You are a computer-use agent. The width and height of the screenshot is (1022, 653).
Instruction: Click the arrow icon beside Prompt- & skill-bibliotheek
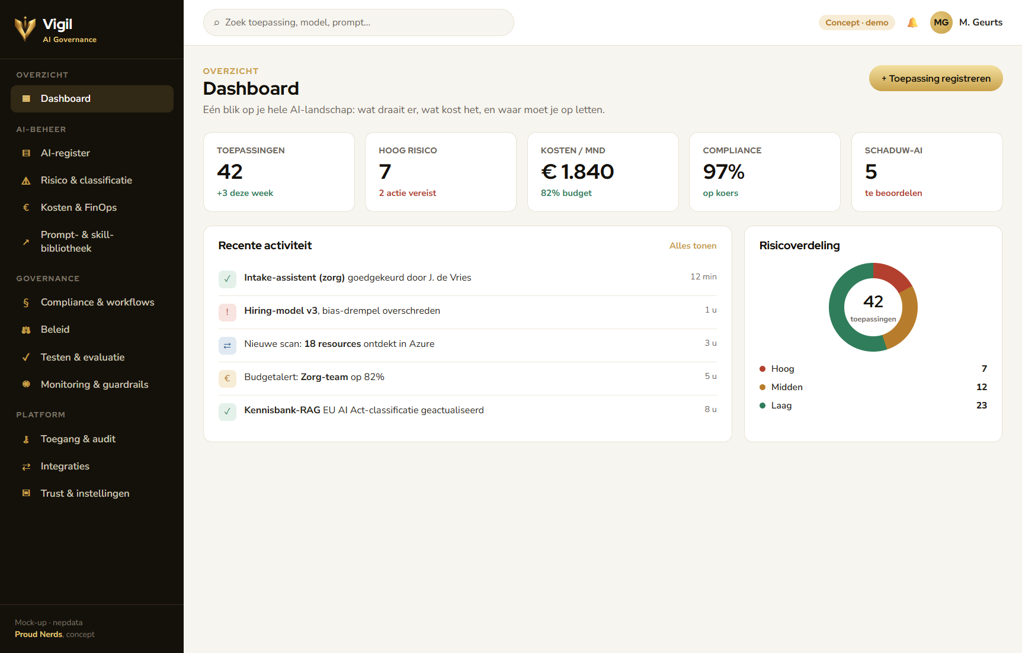tap(26, 242)
